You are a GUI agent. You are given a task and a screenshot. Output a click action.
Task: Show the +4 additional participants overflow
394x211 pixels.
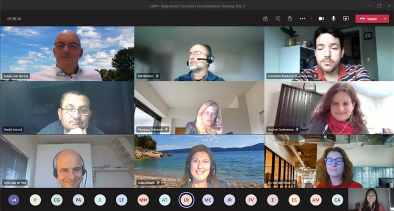click(x=13, y=200)
